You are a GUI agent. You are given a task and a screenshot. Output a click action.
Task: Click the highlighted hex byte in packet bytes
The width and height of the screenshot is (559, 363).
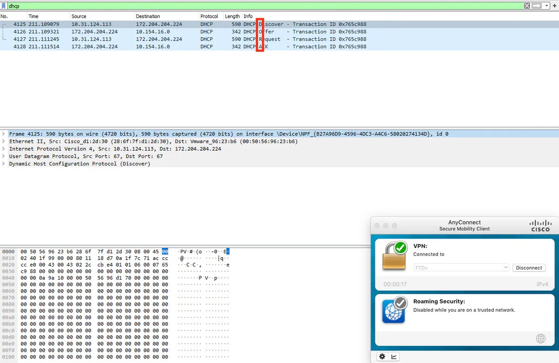tap(164, 251)
